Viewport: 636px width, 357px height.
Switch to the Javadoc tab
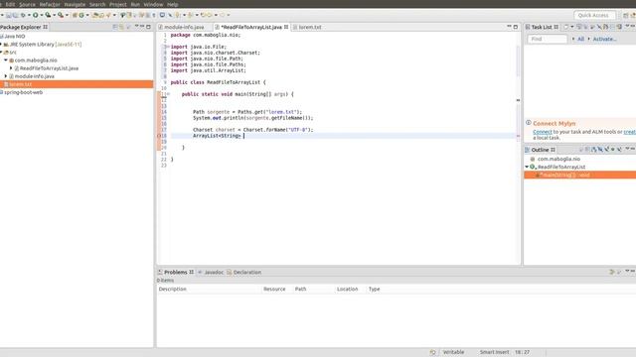(211, 273)
